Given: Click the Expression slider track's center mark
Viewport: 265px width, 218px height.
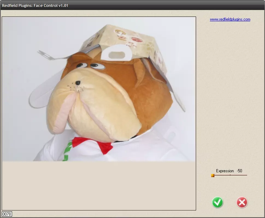Looking at the screenshot, I should point(230,175).
